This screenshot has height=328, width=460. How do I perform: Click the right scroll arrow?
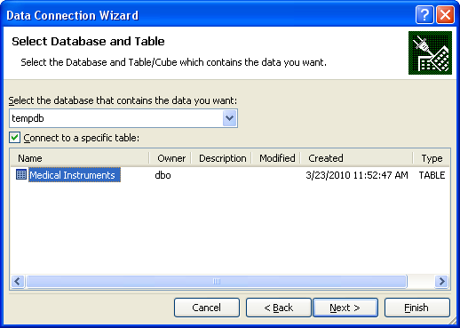click(442, 281)
